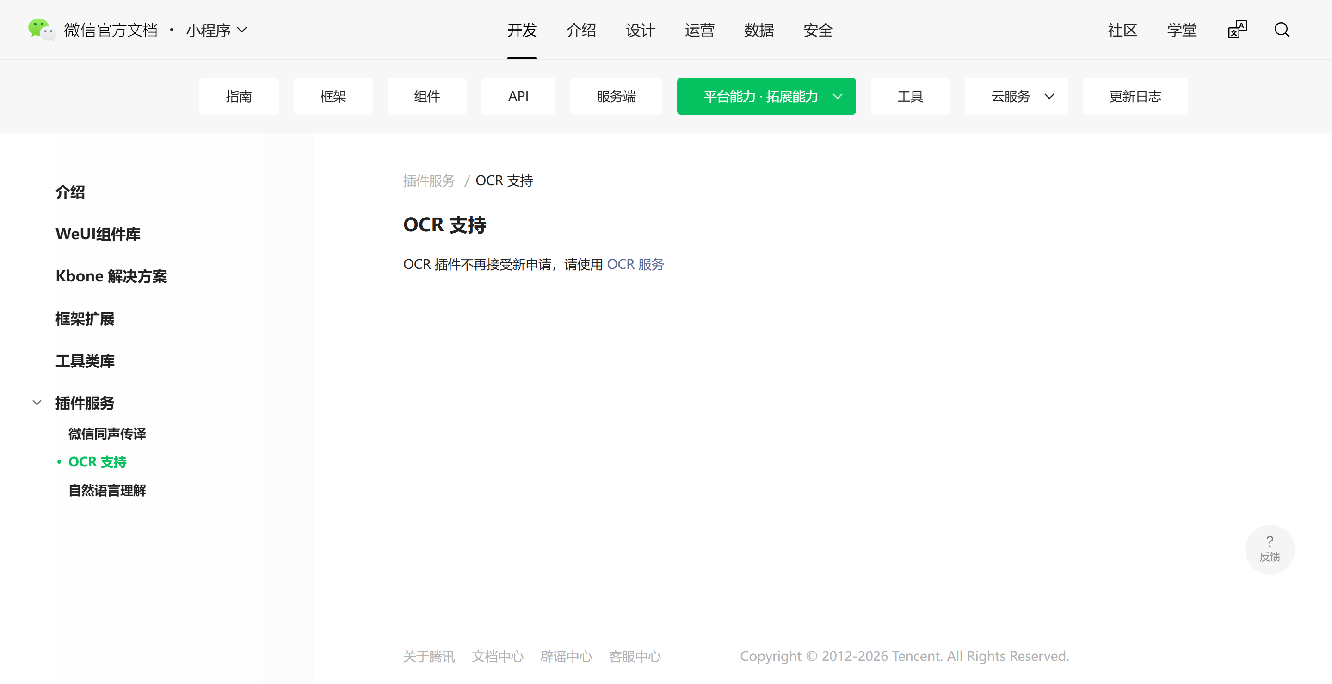This screenshot has height=684, width=1332.
Task: Click the 插件服务 breadcrumb link
Action: click(x=429, y=180)
